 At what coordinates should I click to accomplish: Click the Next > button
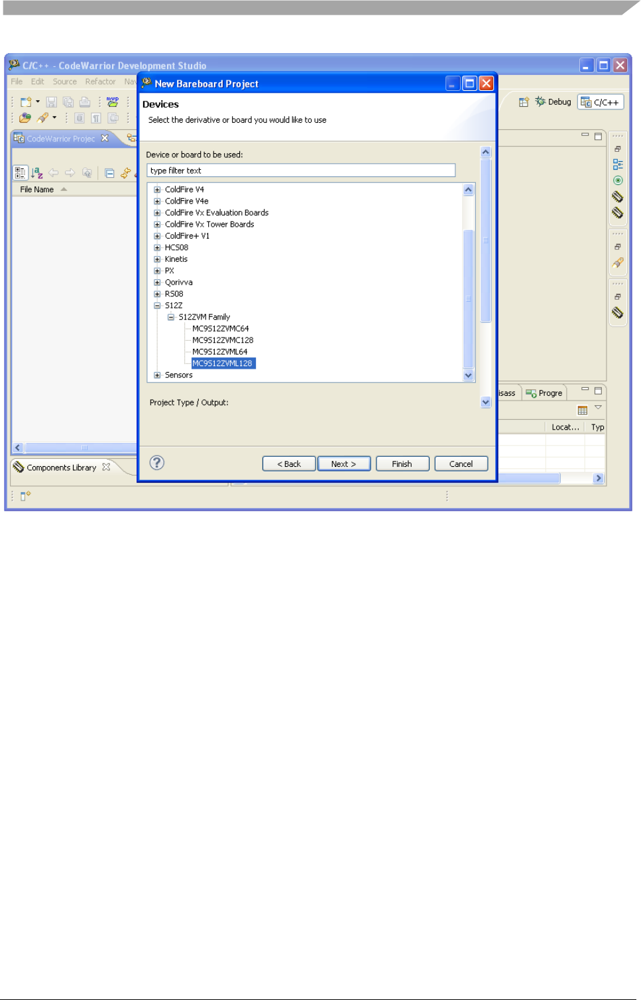(x=343, y=464)
